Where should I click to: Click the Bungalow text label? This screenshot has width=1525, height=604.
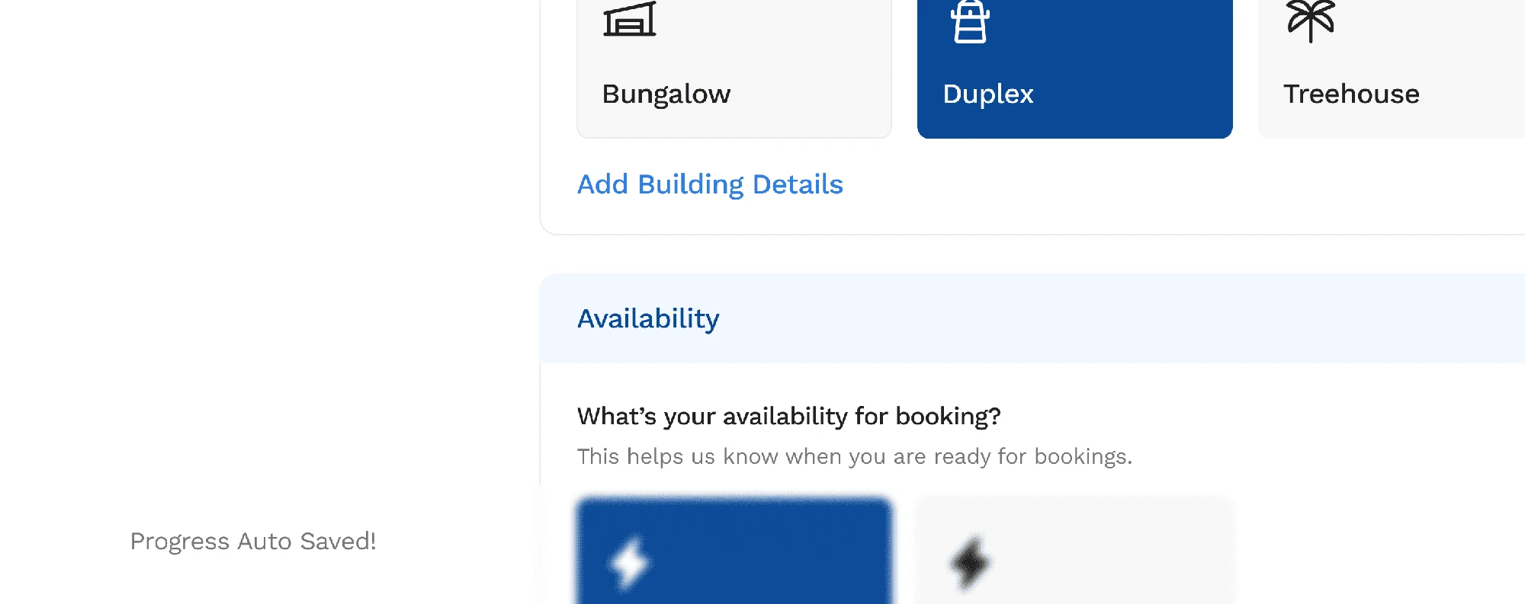tap(666, 94)
